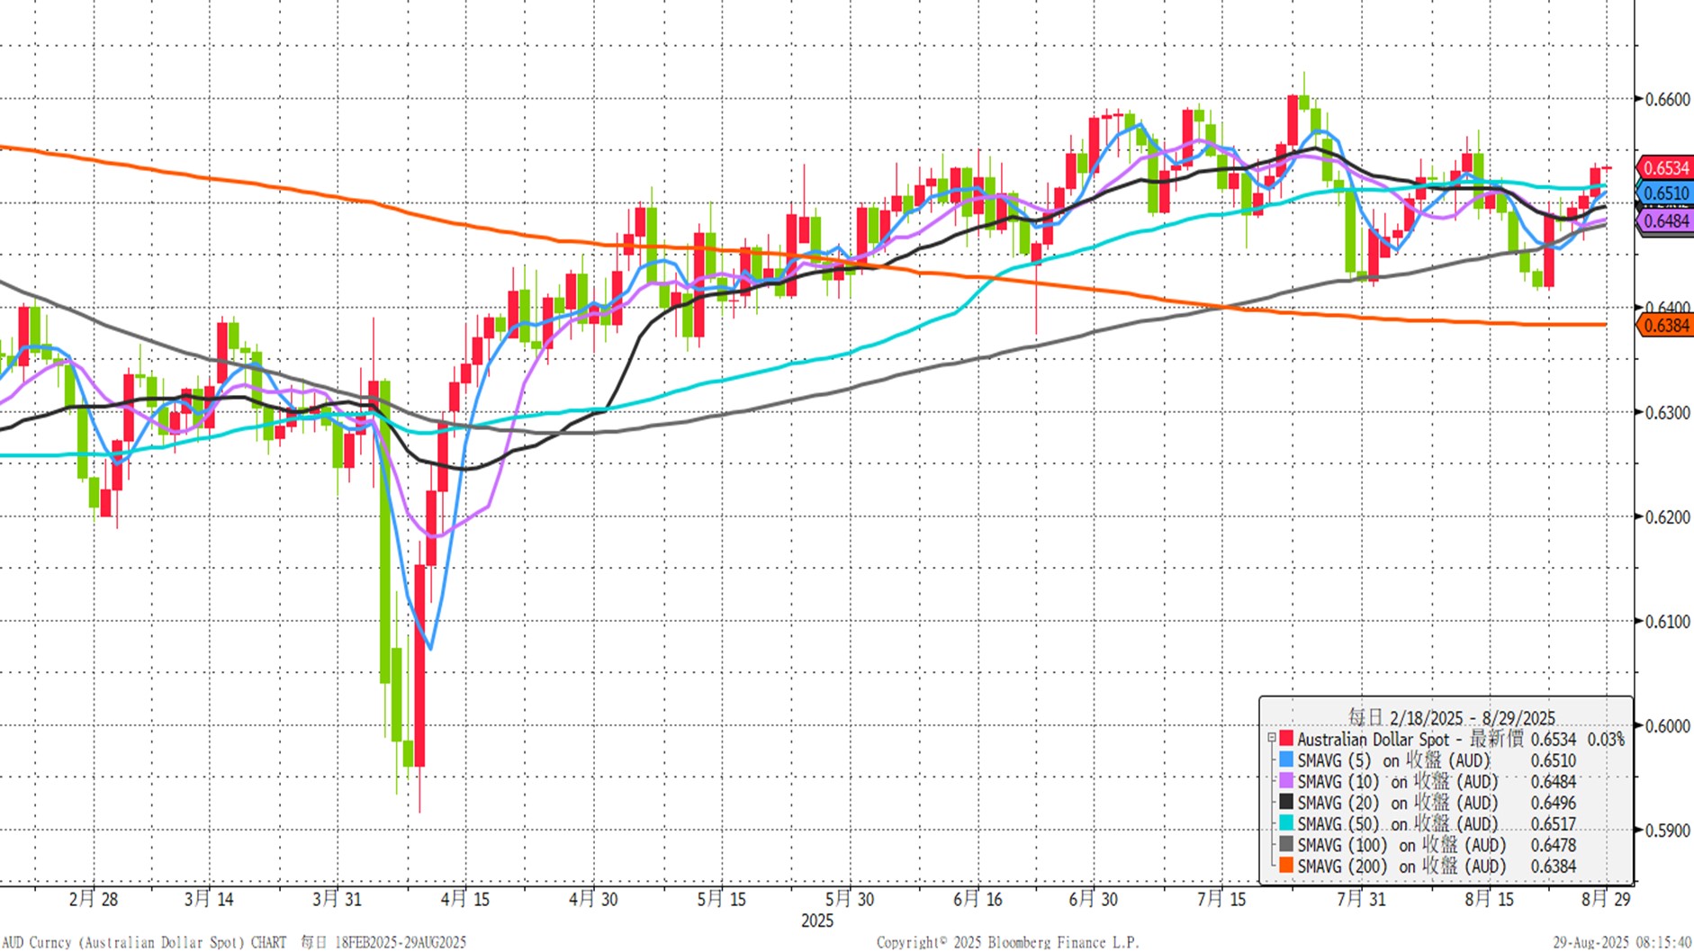Click the 0.6200 price axis label

1668,516
